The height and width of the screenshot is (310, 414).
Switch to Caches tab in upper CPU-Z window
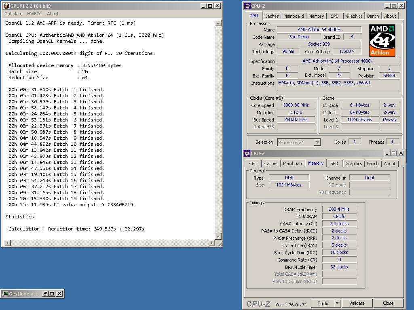(271, 16)
